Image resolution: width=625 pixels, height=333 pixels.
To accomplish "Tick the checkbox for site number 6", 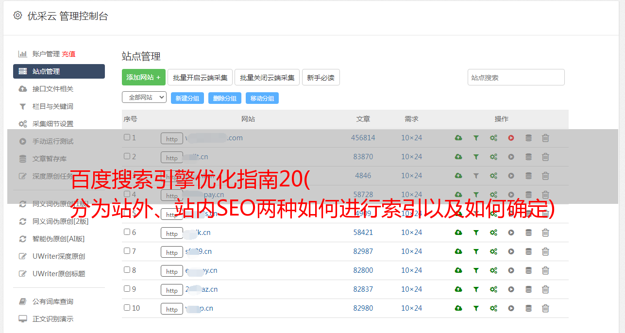I will point(127,232).
